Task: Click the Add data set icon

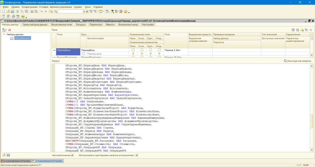Action: coord(4,30)
